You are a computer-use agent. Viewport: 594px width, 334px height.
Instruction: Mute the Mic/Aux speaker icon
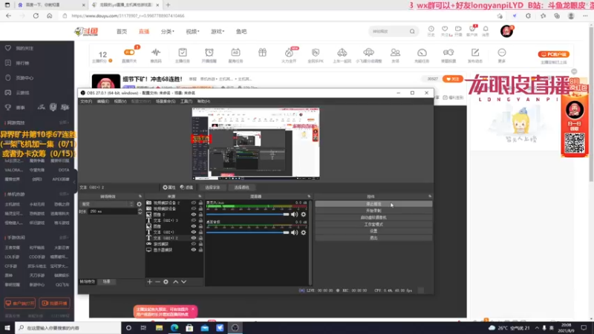294,215
